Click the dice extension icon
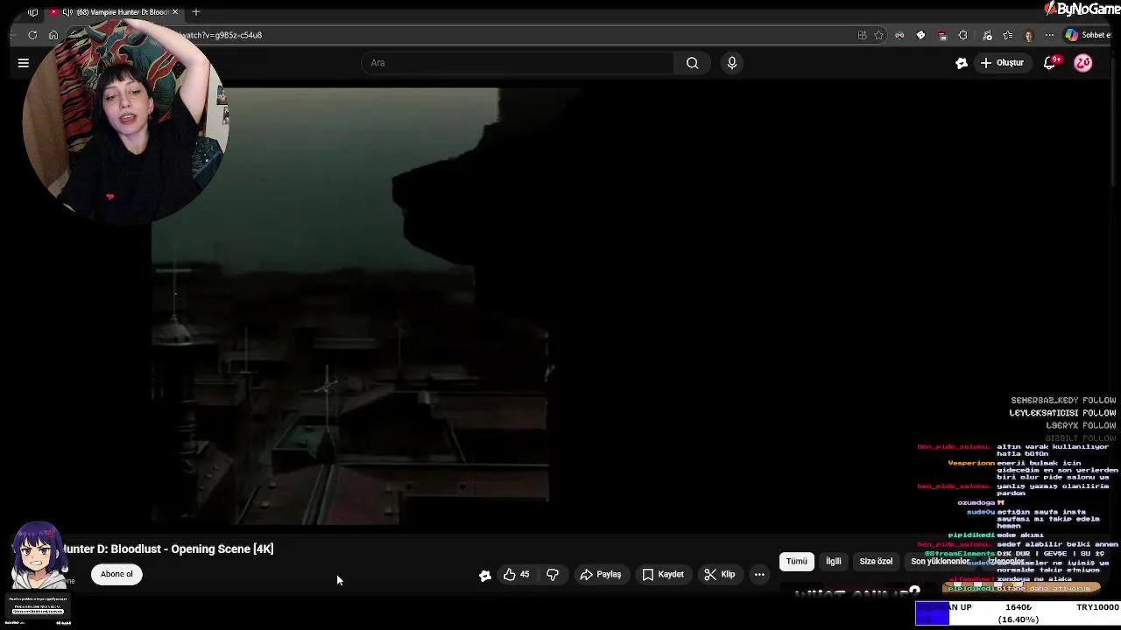This screenshot has height=630, width=1121. coord(920,35)
